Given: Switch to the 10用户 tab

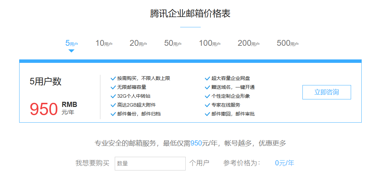Looking at the screenshot, I should tap(104, 43).
